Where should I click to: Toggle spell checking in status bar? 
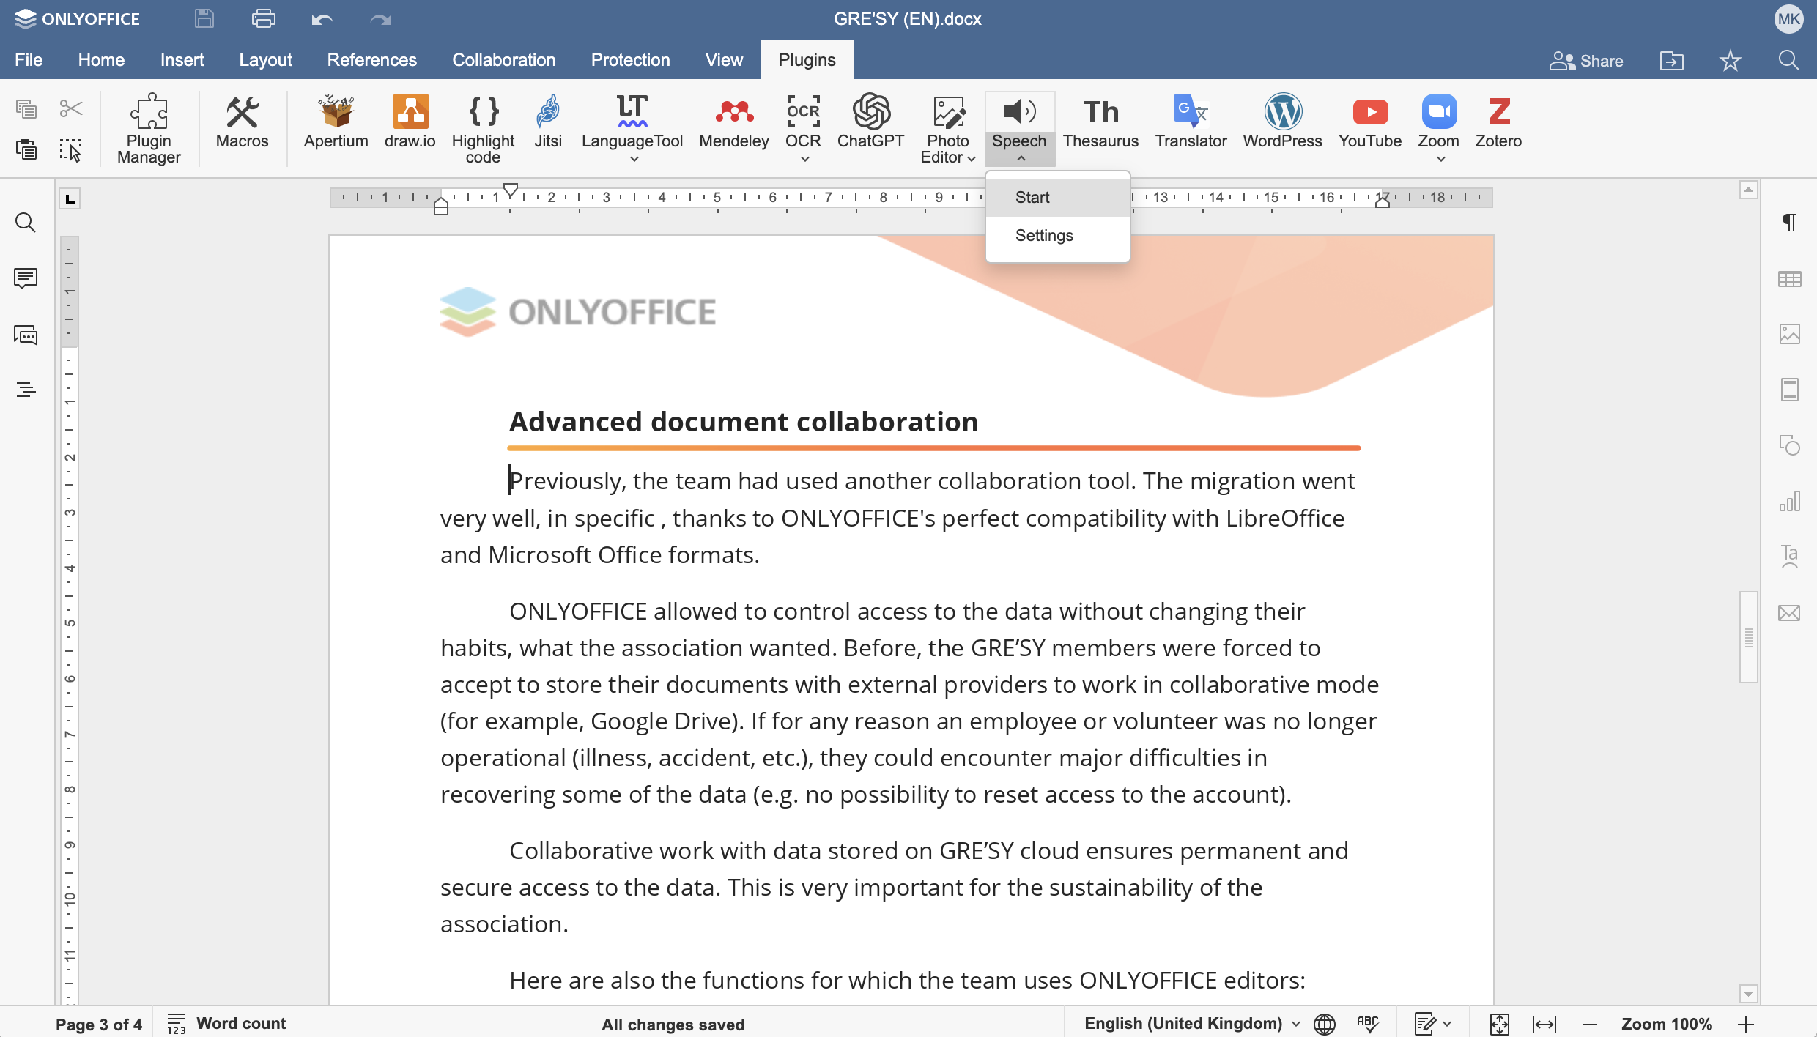click(1367, 1024)
